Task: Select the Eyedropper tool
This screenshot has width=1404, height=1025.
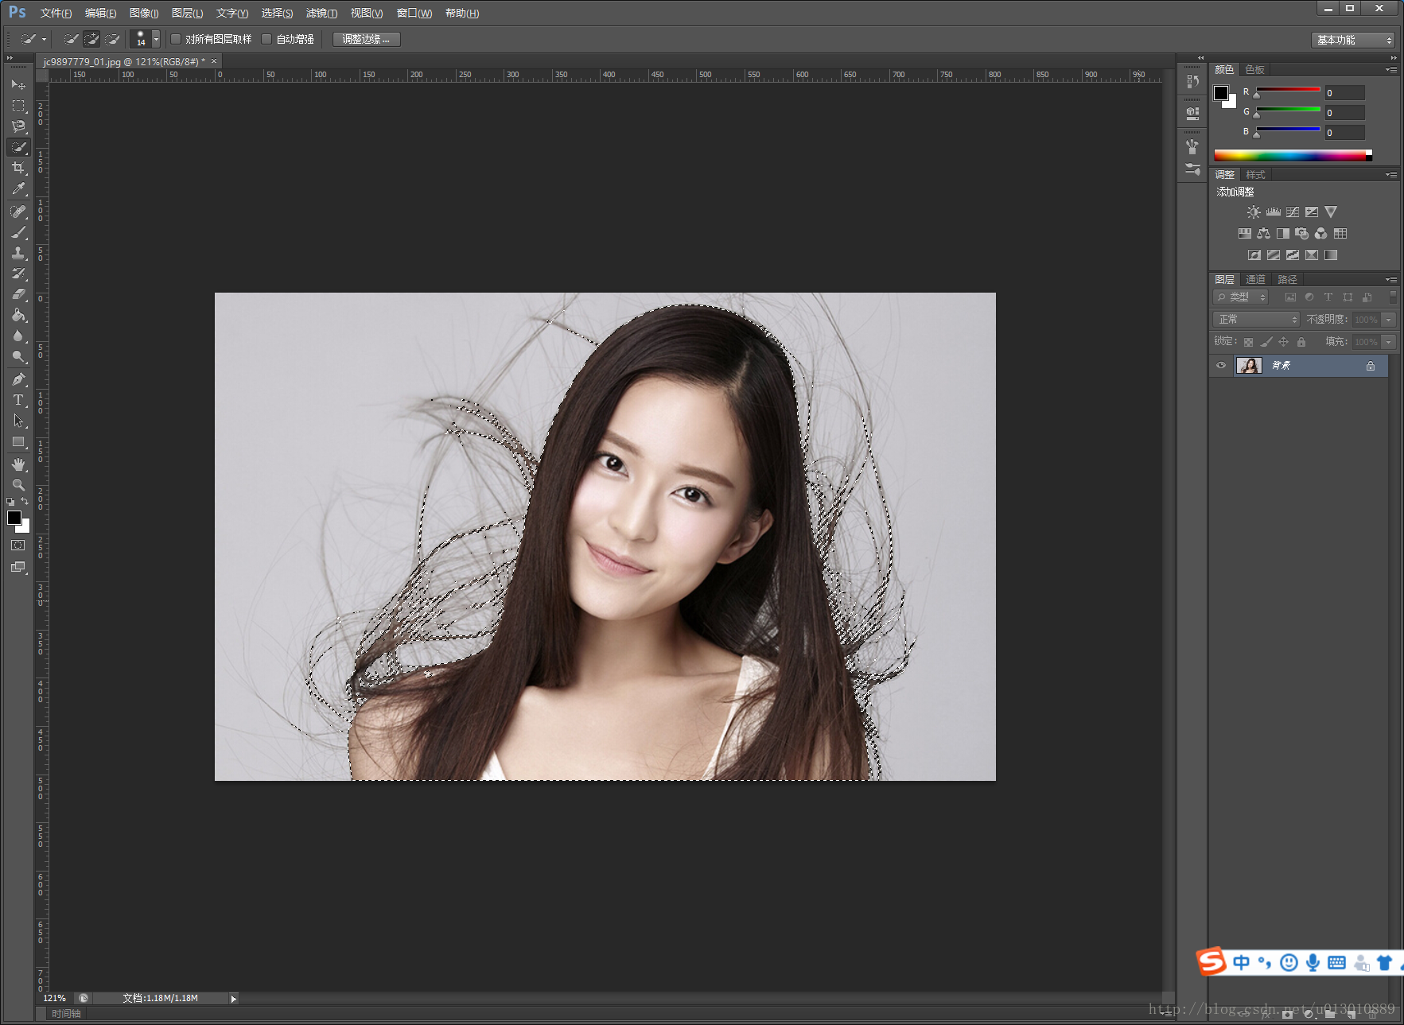Action: 18,188
